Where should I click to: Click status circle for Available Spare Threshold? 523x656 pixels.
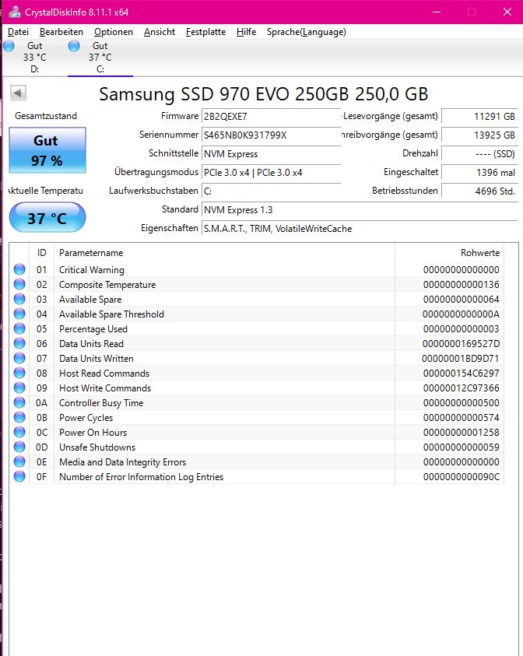[19, 314]
